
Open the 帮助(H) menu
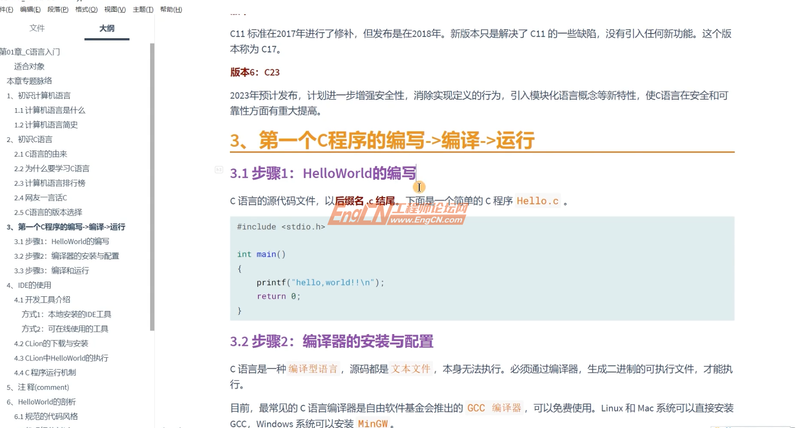171,9
